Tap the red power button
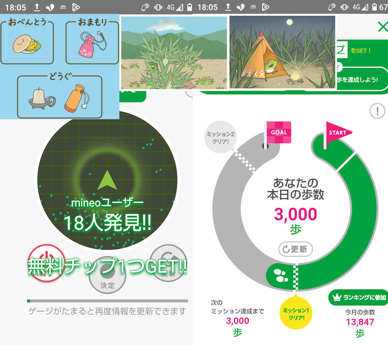388x345 pixels. tap(47, 263)
